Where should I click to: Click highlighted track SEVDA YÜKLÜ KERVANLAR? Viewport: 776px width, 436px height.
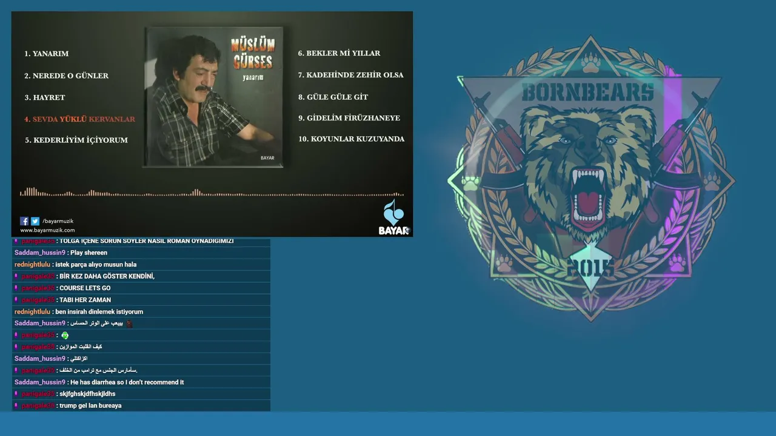pos(80,119)
